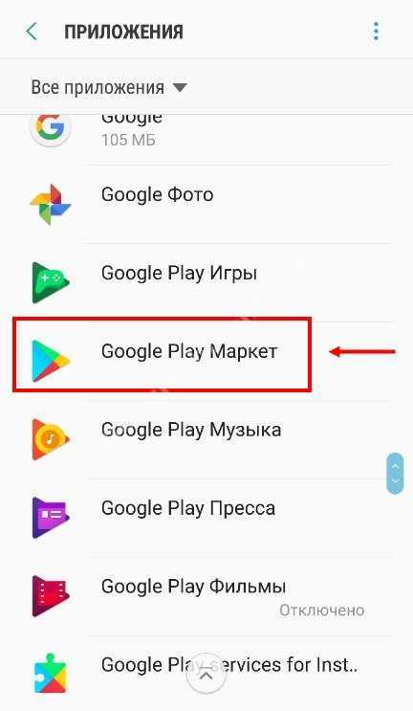This screenshot has height=711, width=413.
Task: Tap the Google Play services puzzle icon
Action: [51, 674]
